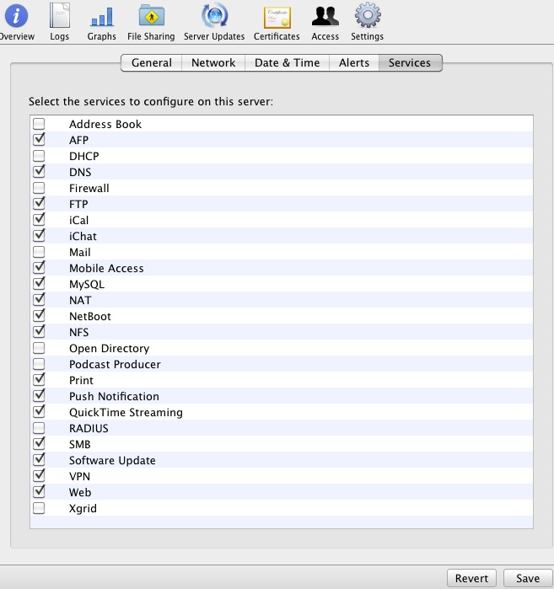Open the Logs toolbar icon

point(59,16)
